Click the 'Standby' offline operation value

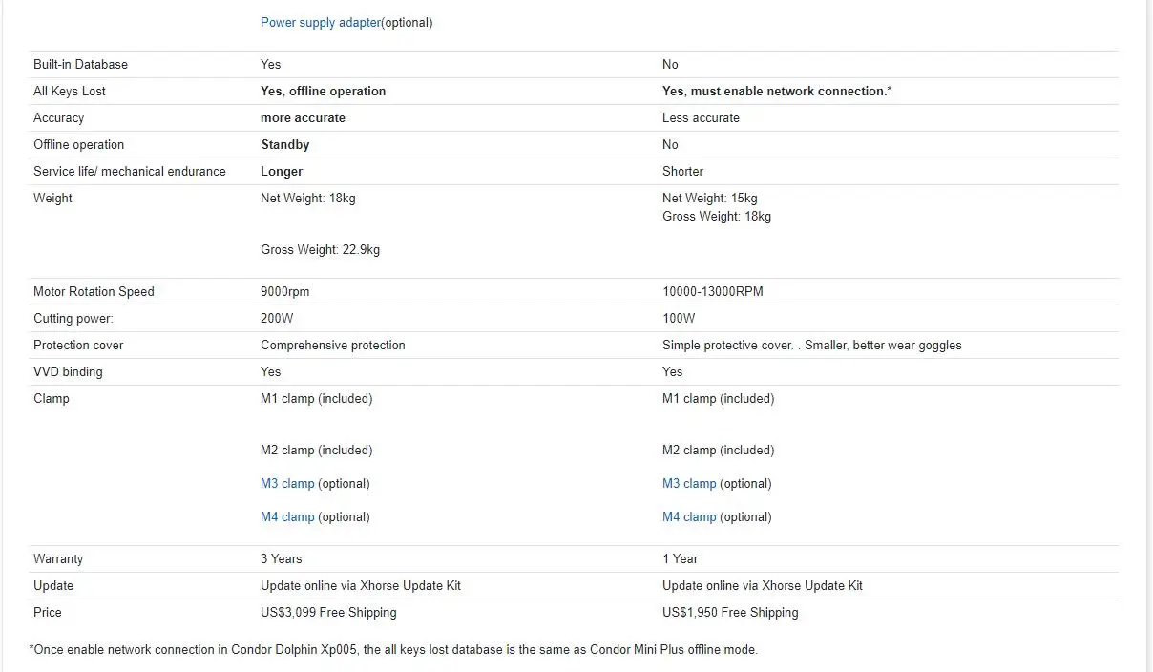pos(284,145)
